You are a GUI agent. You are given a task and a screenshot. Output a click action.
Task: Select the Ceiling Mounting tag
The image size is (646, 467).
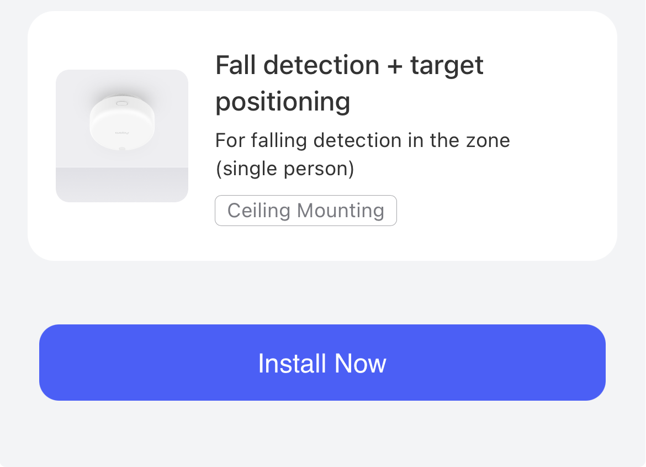coord(305,211)
